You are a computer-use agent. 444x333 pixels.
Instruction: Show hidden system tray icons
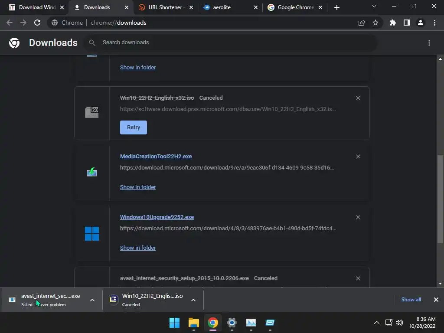[377, 323]
